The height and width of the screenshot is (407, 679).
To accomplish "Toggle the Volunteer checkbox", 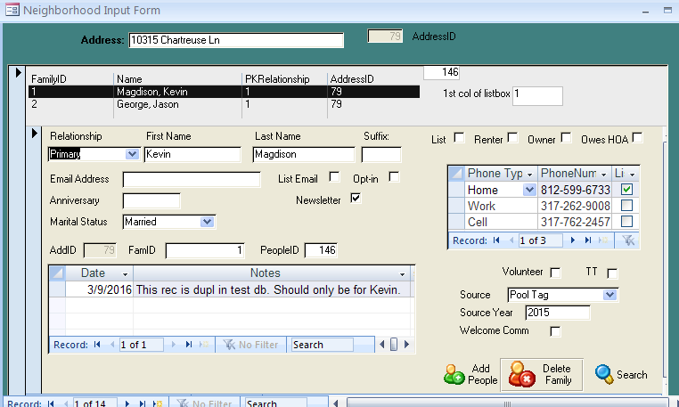I will coord(555,273).
